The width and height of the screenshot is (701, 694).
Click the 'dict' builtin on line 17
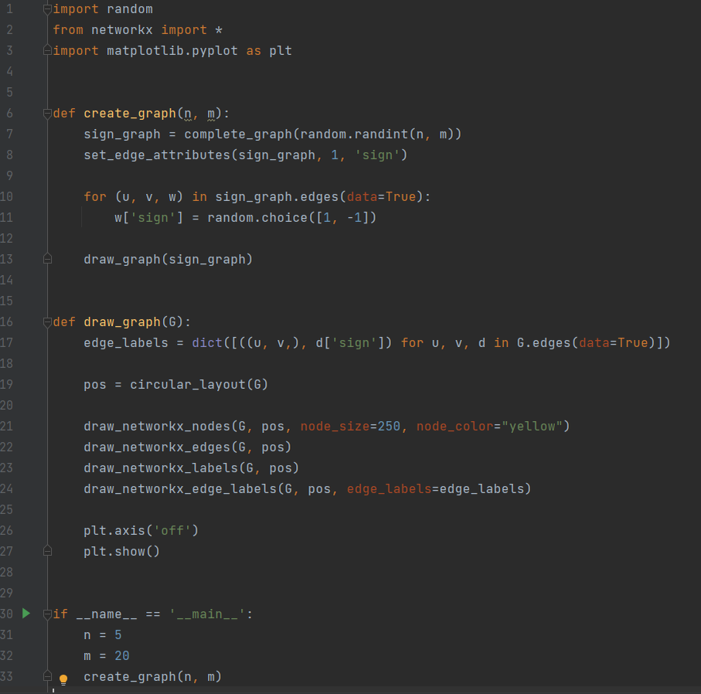(207, 343)
